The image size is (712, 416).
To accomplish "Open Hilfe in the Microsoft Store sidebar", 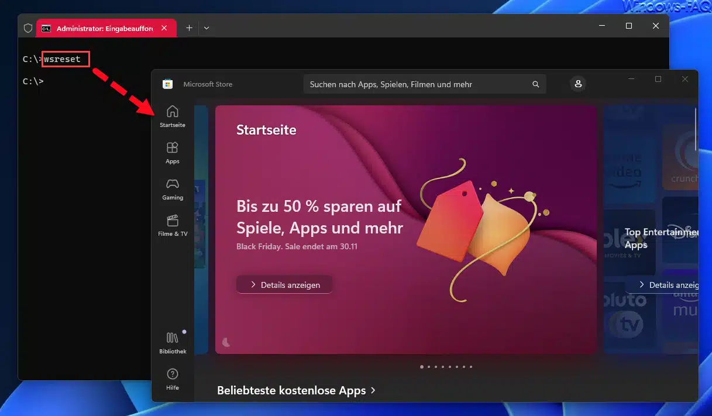I will coord(172,379).
